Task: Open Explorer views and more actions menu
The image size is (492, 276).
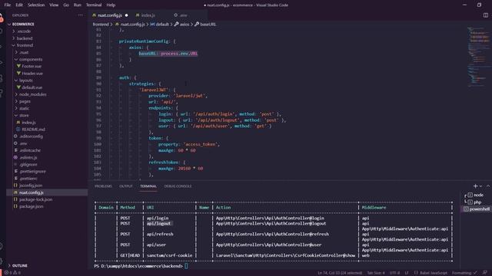Action: pyautogui.click(x=81, y=15)
